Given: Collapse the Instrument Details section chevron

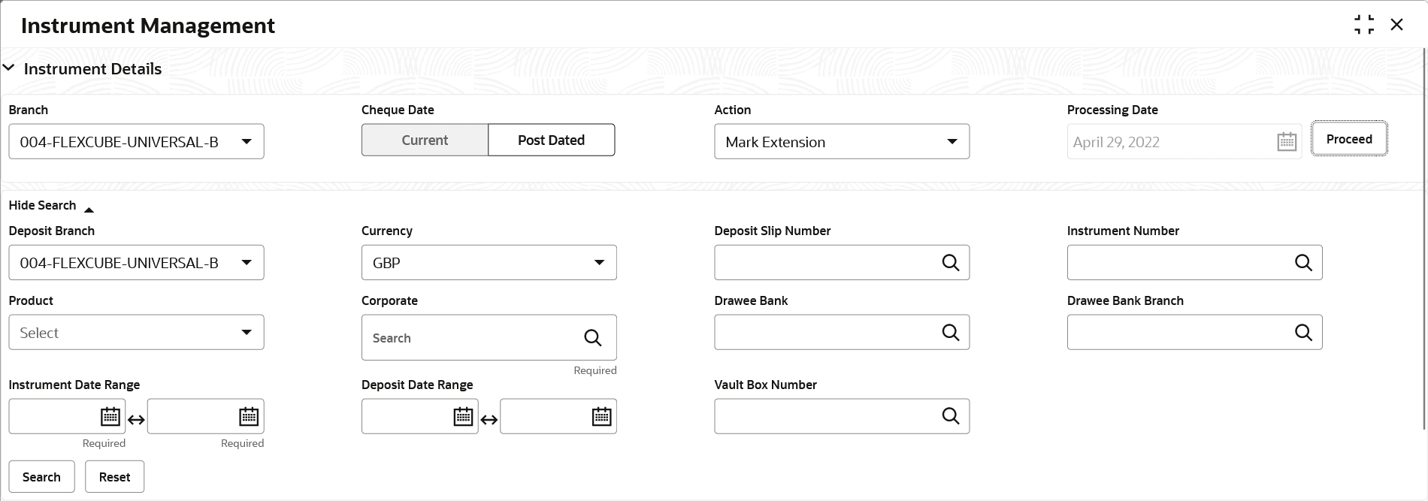Looking at the screenshot, I should [x=9, y=68].
